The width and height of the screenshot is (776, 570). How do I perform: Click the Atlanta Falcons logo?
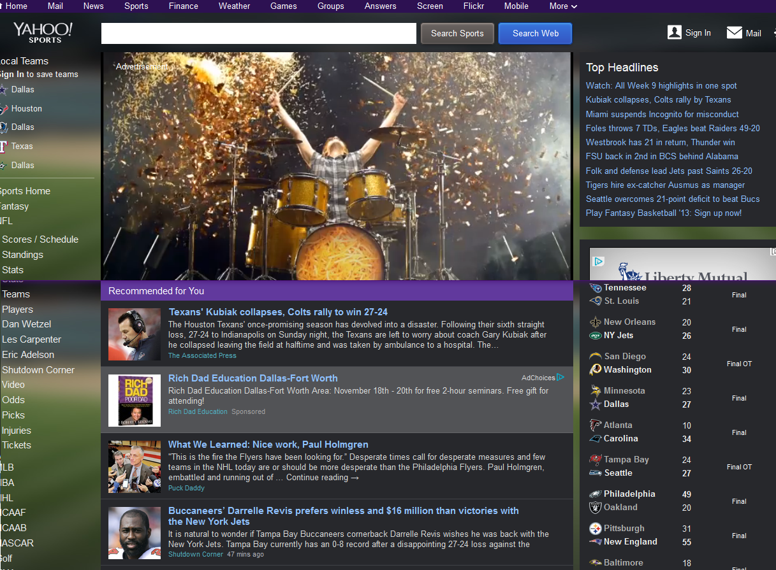click(x=596, y=425)
